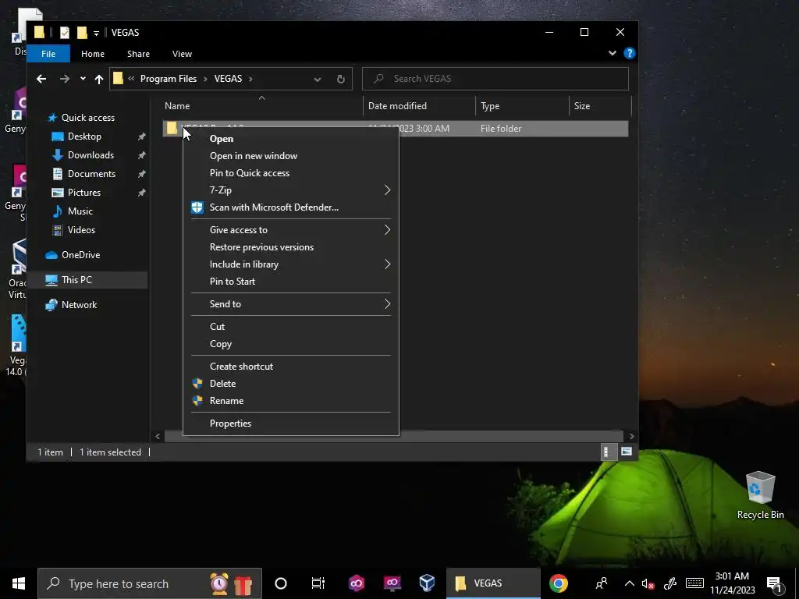Expand the 7-Zip submenu
Screen dimensions: 799x599
290,190
